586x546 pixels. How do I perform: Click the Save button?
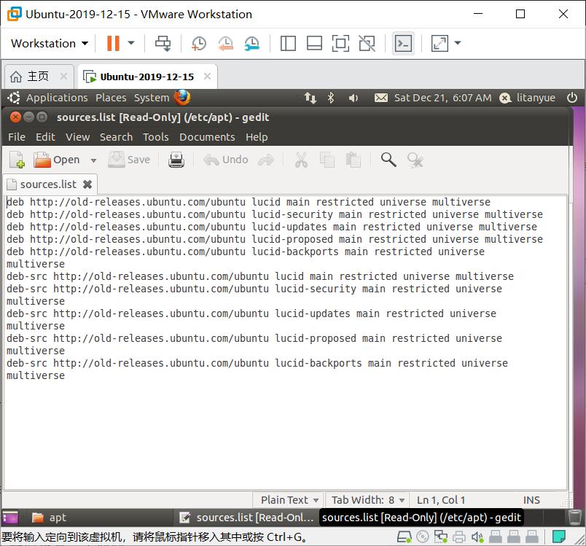(x=129, y=160)
